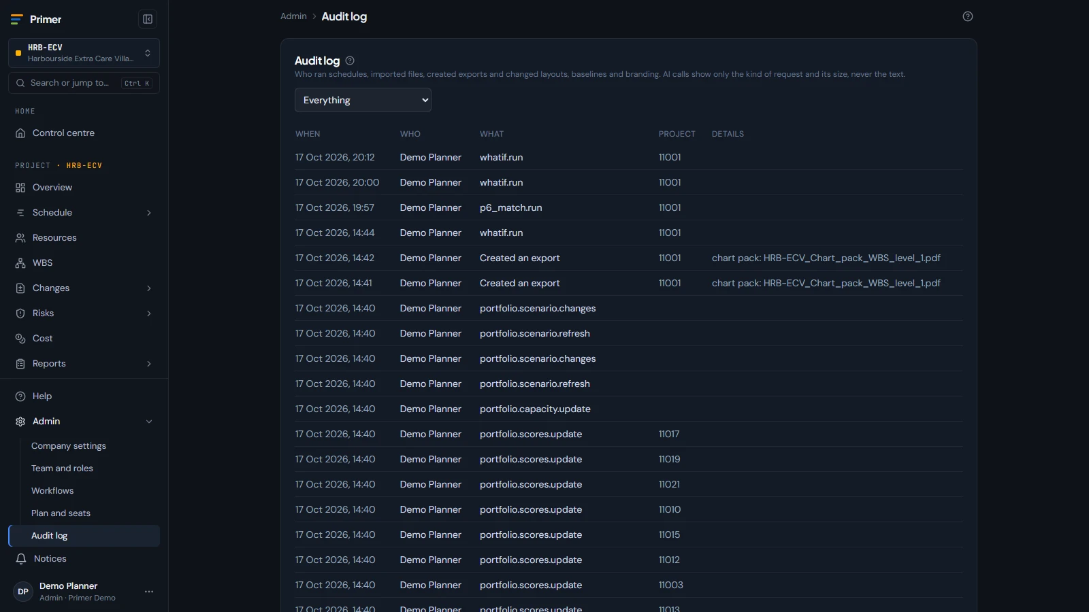This screenshot has height=612, width=1089.
Task: Click Created an export at 14:41
Action: (x=520, y=284)
